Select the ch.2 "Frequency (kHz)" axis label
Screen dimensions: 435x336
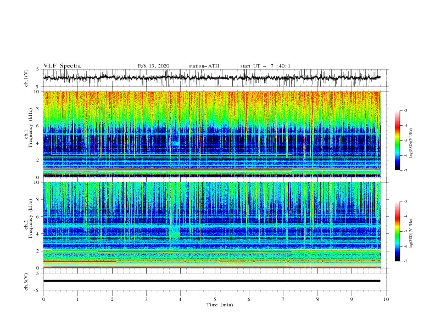31,218
